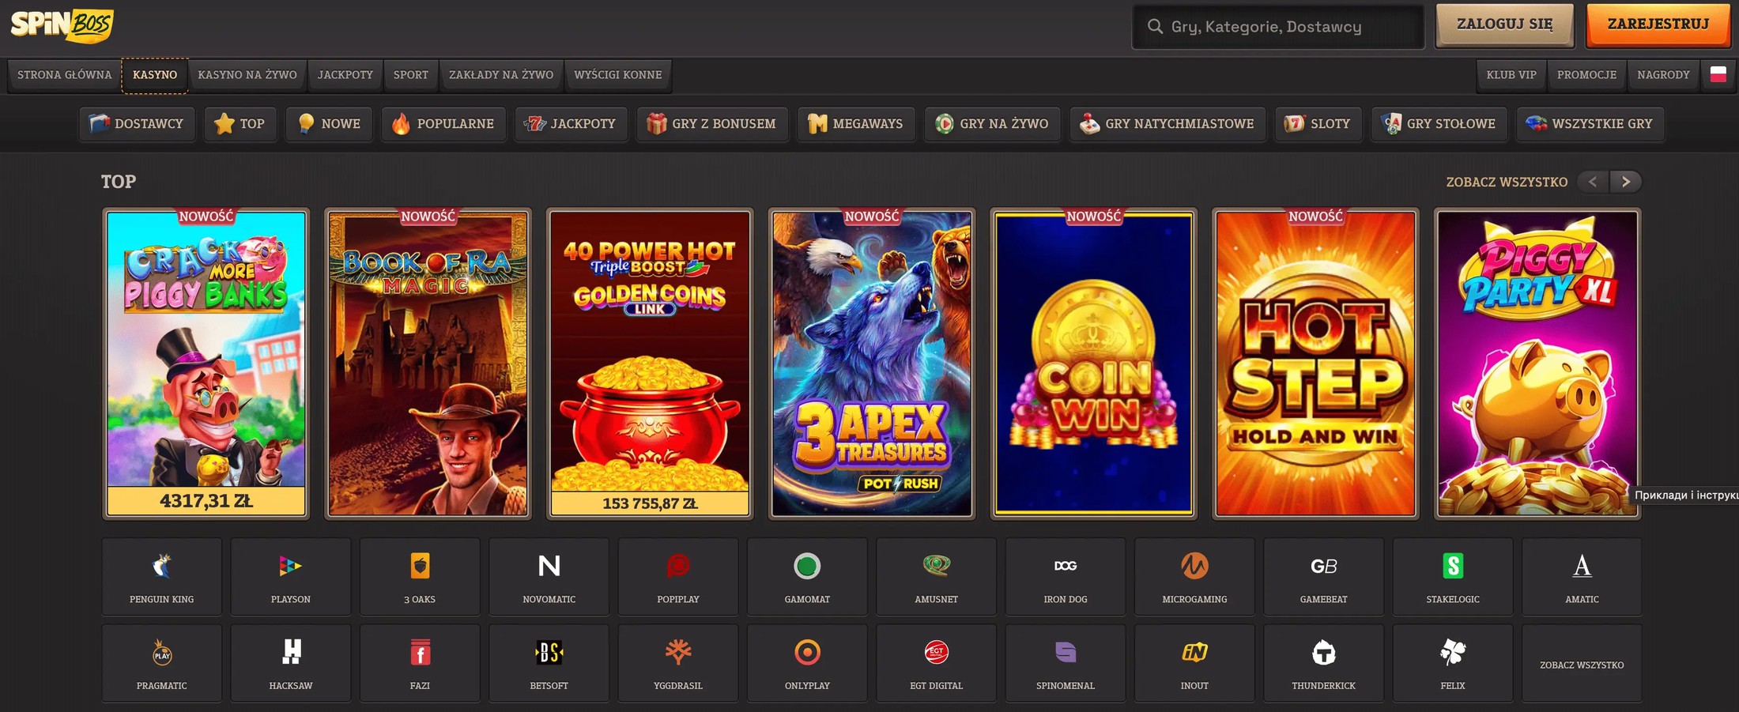This screenshot has width=1739, height=712.
Task: Open the Kasyno tab
Action: (x=155, y=75)
